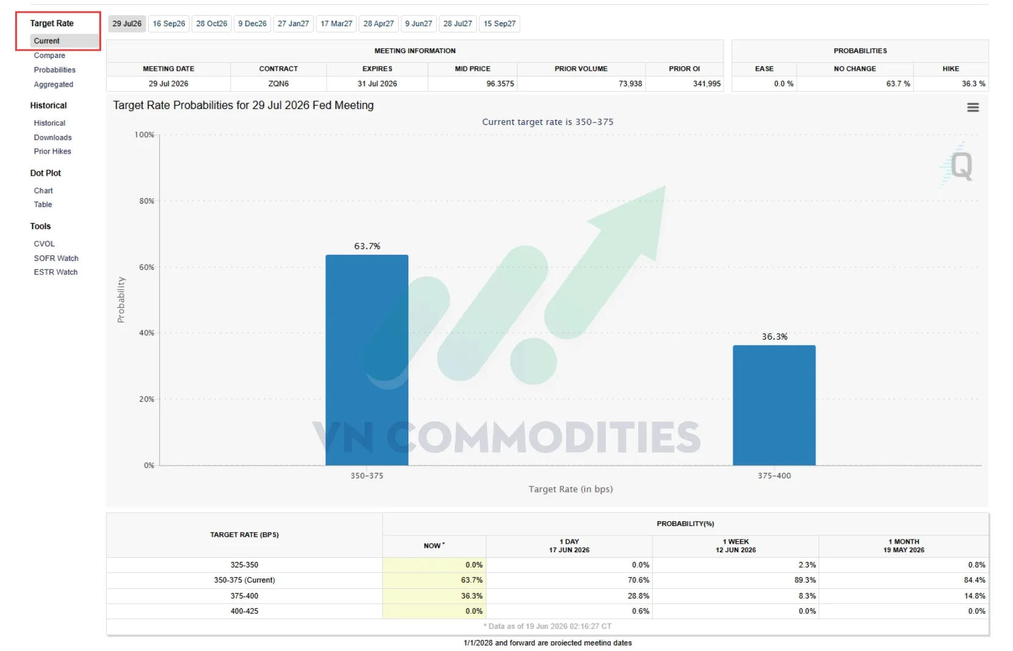The height and width of the screenshot is (651, 1013).
Task: Open the 17 Mar27 meeting tab
Action: pos(336,24)
